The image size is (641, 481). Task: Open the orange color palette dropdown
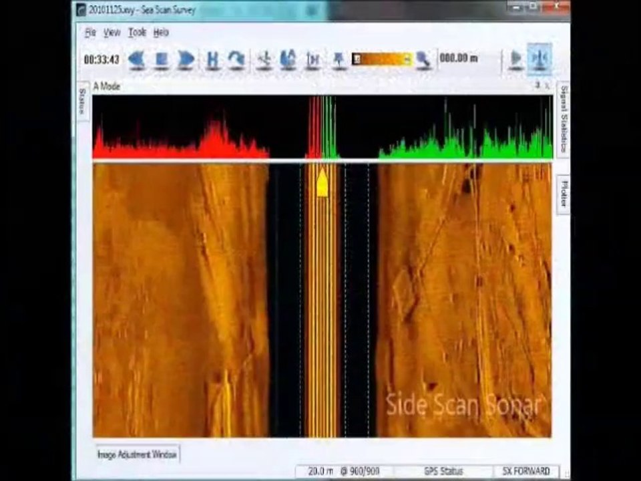point(381,59)
